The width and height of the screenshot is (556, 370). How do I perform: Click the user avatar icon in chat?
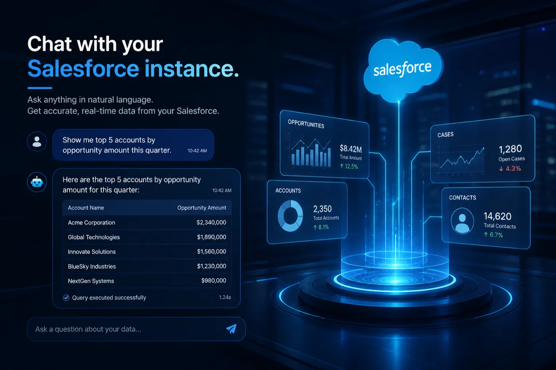(37, 142)
